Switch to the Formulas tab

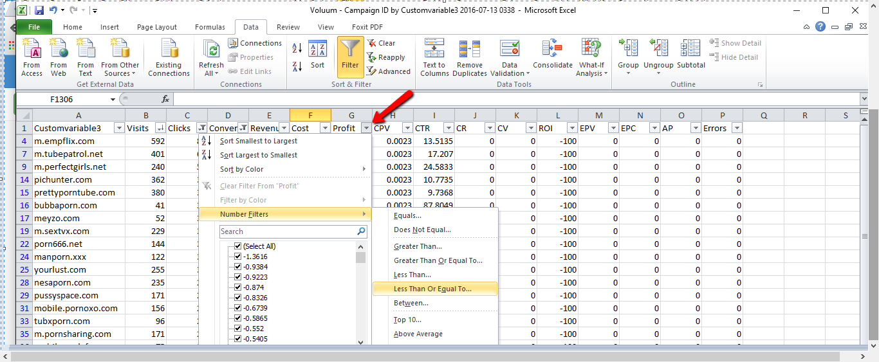210,27
